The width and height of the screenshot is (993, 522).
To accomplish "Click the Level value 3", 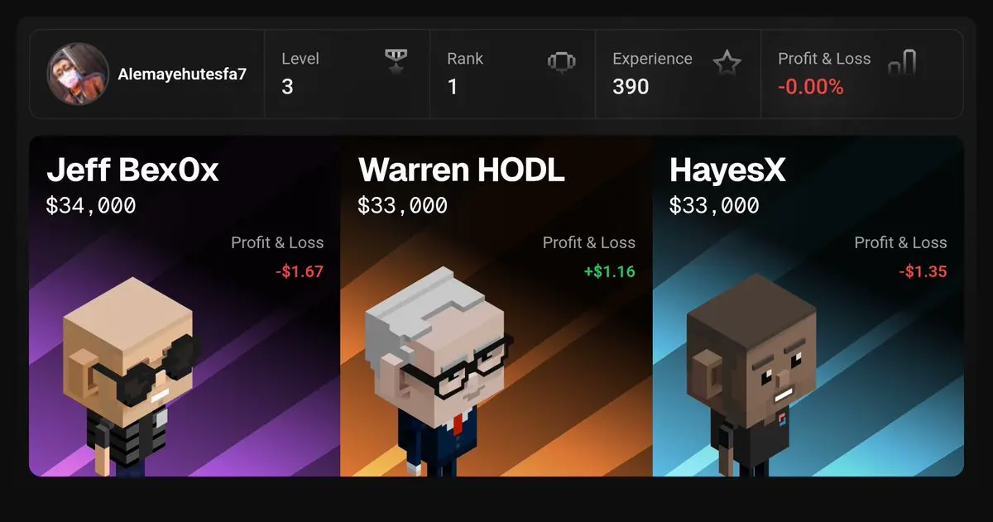I will tap(287, 87).
